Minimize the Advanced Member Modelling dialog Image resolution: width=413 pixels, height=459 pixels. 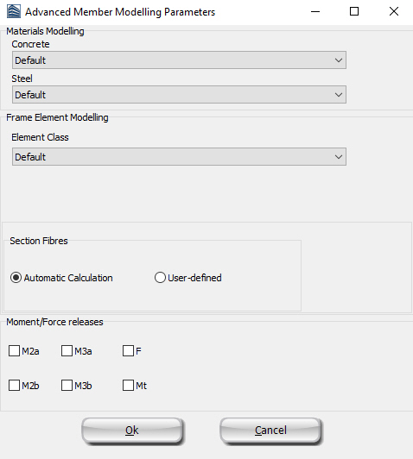point(315,12)
